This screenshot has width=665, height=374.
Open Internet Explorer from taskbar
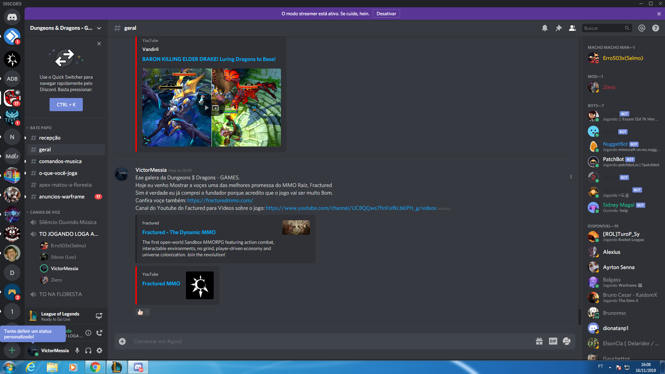click(x=31, y=367)
